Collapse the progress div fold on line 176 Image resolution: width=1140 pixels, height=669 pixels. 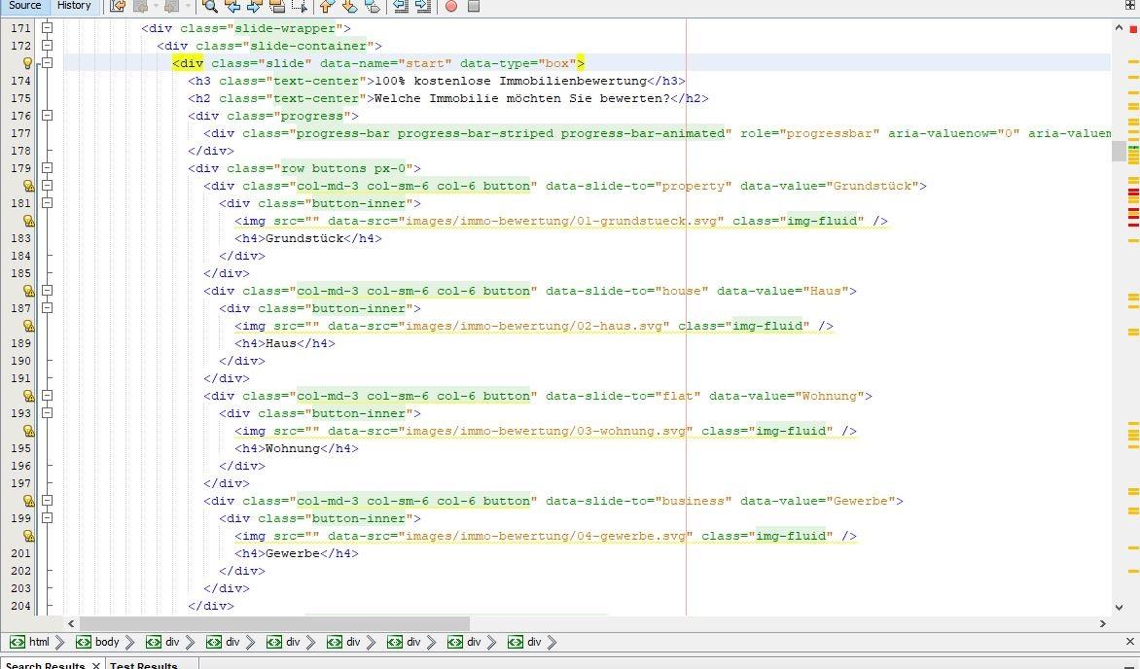(47, 116)
